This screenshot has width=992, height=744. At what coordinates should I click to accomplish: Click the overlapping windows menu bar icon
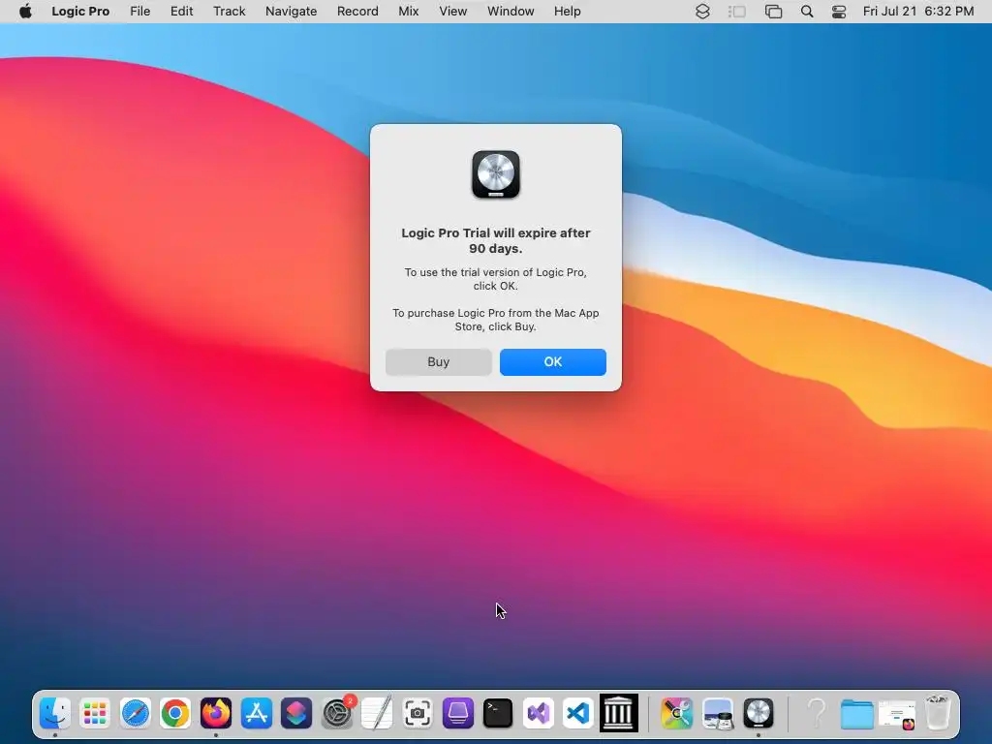click(x=773, y=12)
